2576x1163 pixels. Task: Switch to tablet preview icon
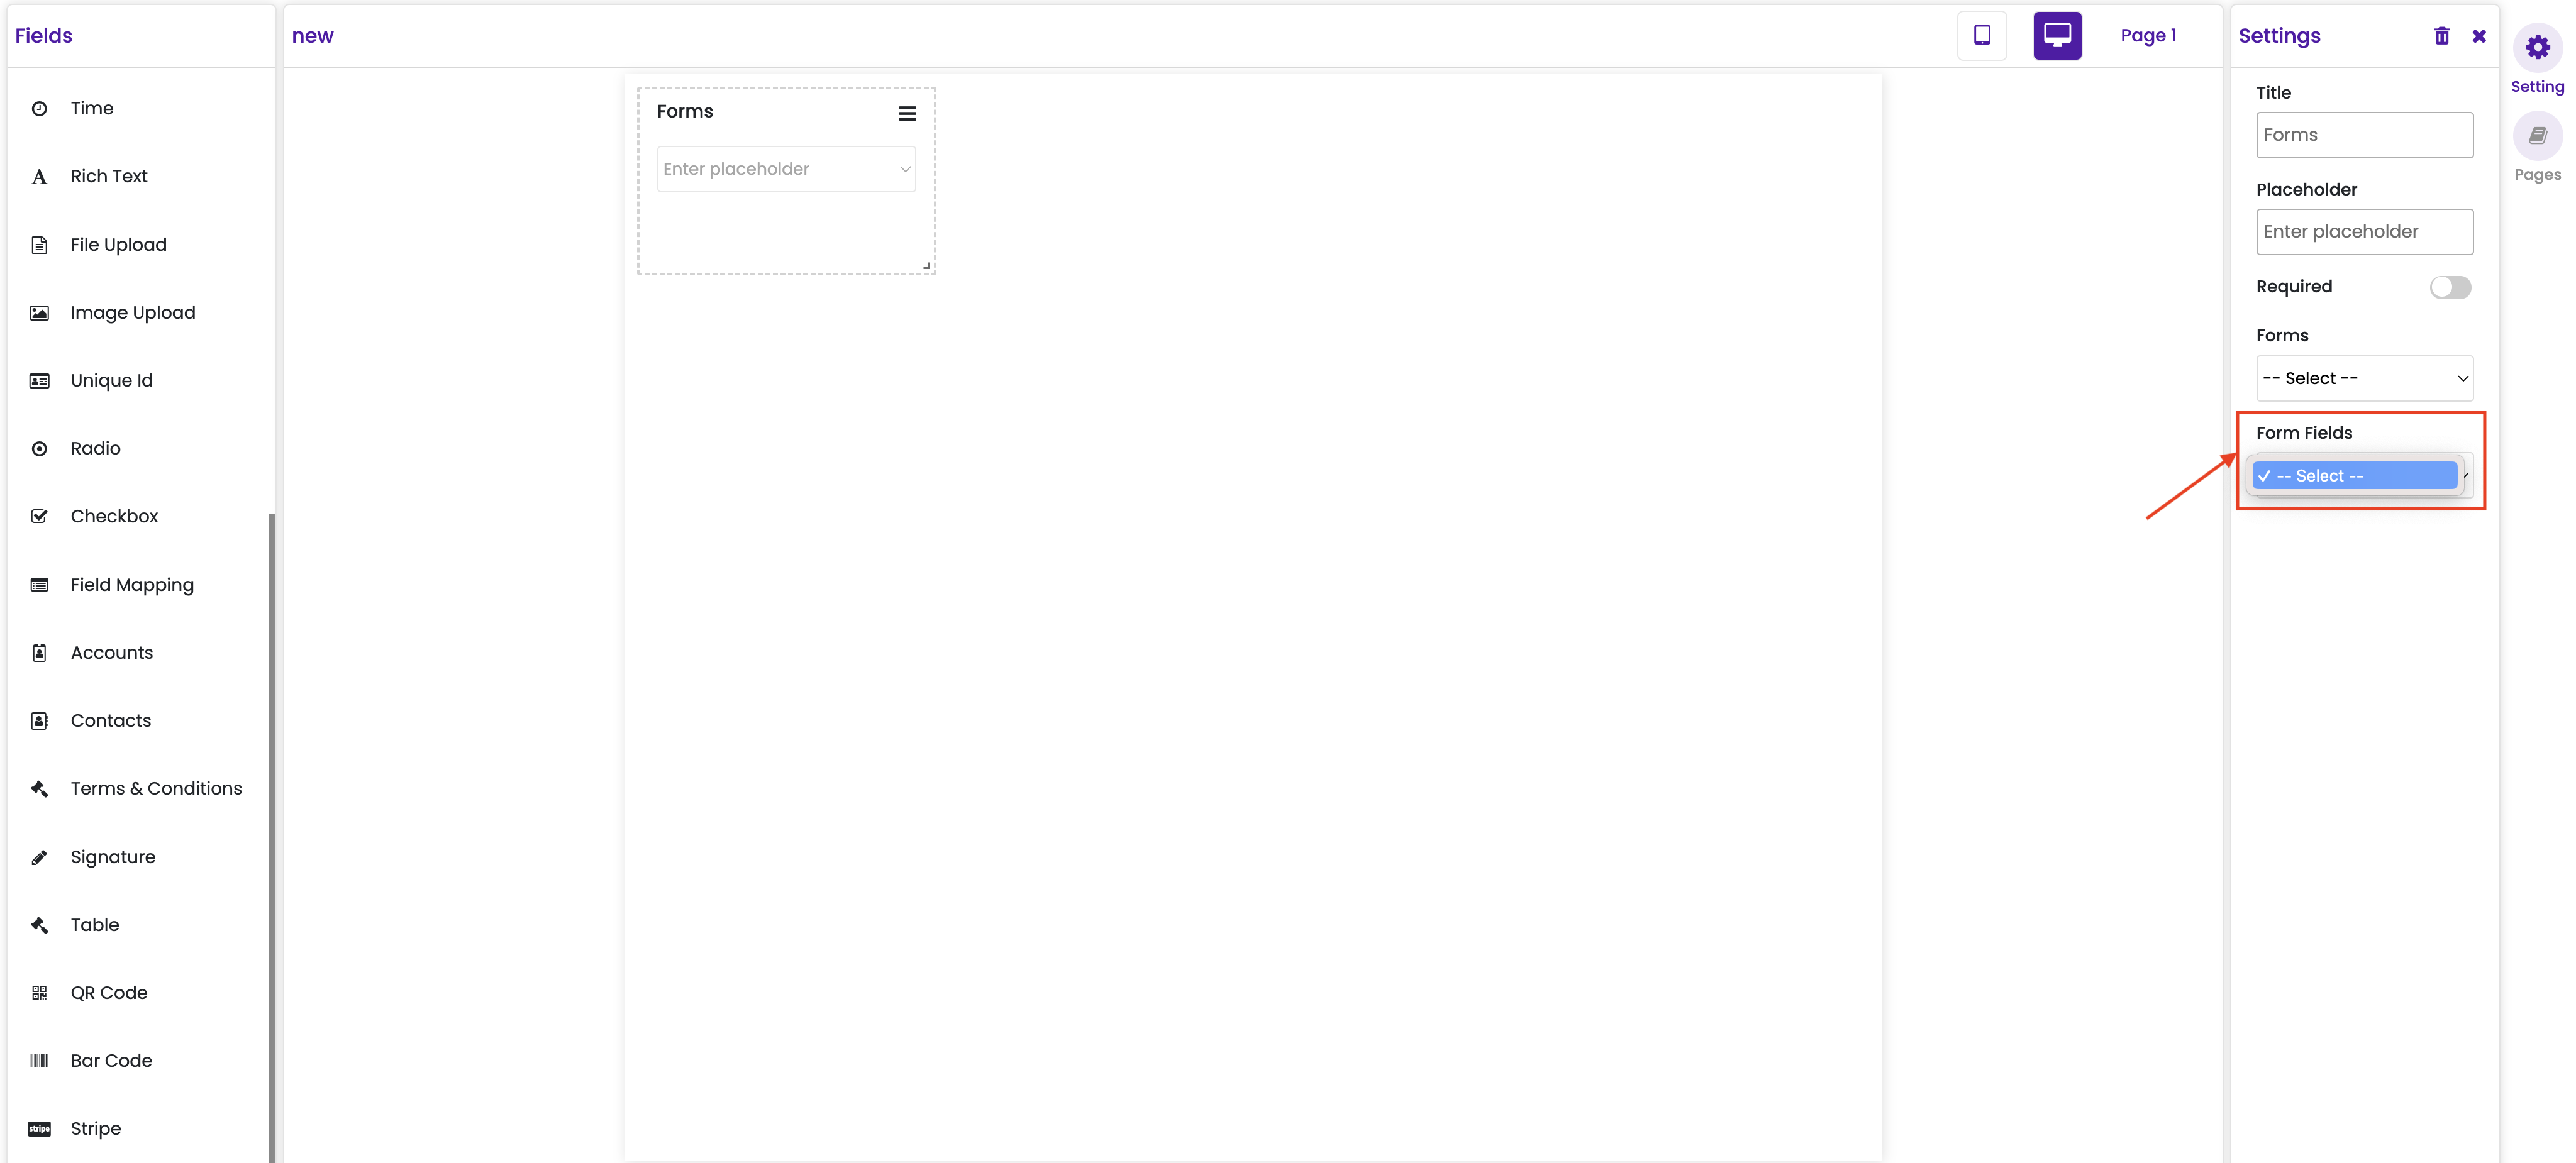[x=1981, y=36]
